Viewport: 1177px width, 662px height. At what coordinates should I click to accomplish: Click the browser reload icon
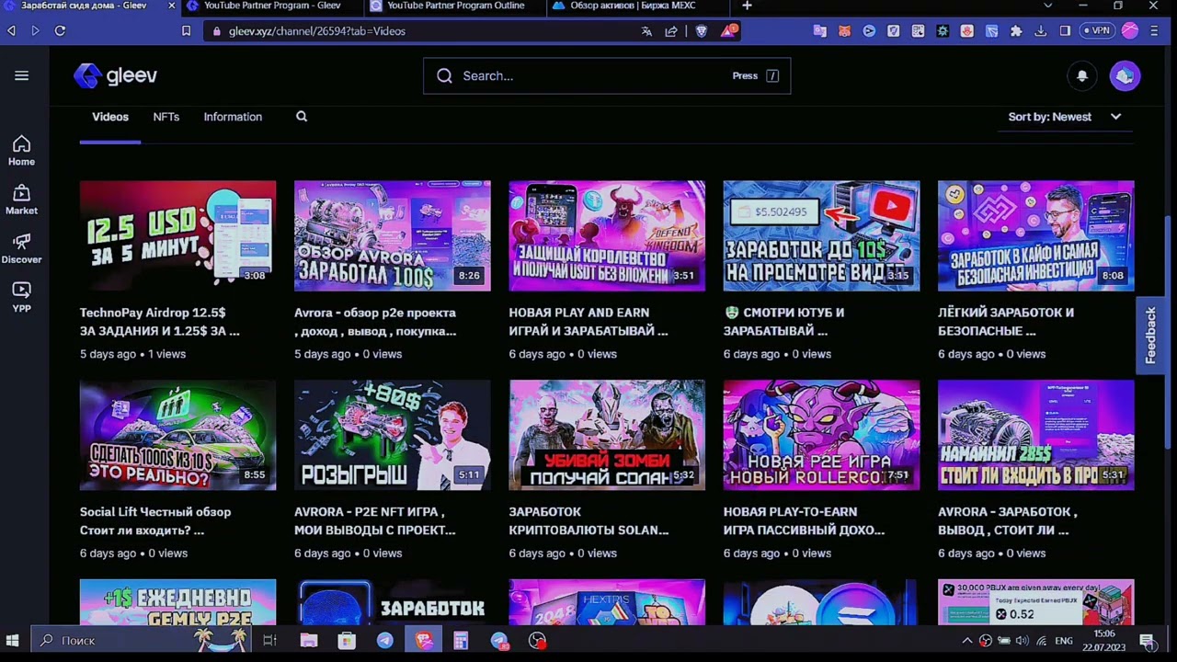(x=60, y=30)
